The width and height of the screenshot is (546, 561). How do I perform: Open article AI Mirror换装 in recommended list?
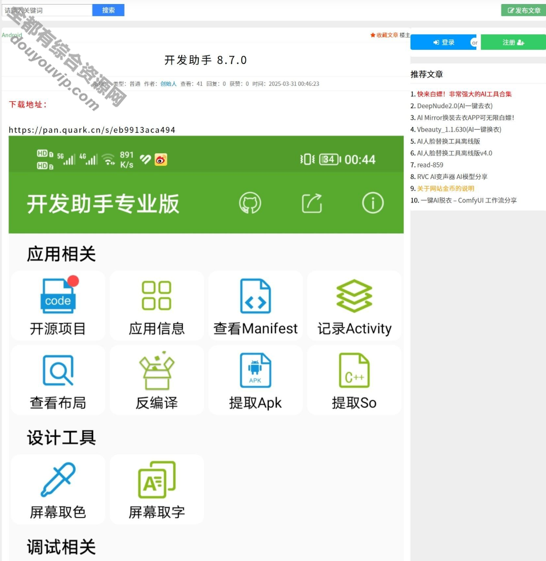[465, 118]
